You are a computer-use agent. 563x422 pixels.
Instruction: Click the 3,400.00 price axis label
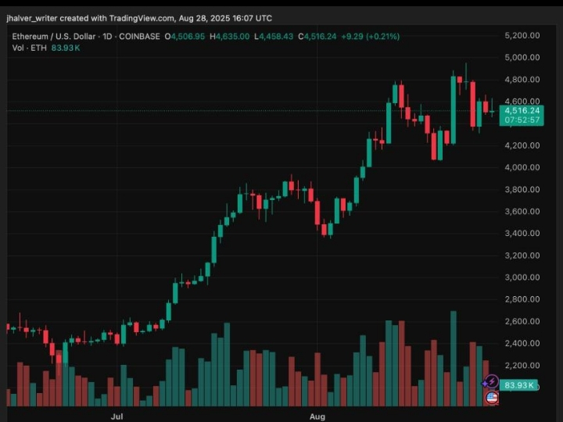[x=522, y=233]
